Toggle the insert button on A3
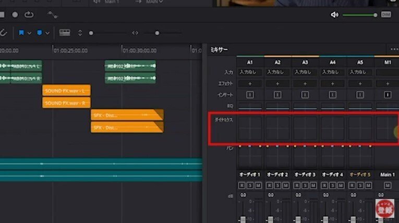 pyautogui.click(x=305, y=95)
